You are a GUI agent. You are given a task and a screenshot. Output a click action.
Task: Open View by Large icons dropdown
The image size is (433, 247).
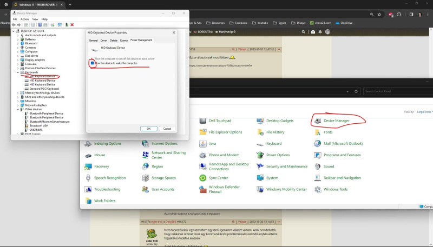pos(424,112)
